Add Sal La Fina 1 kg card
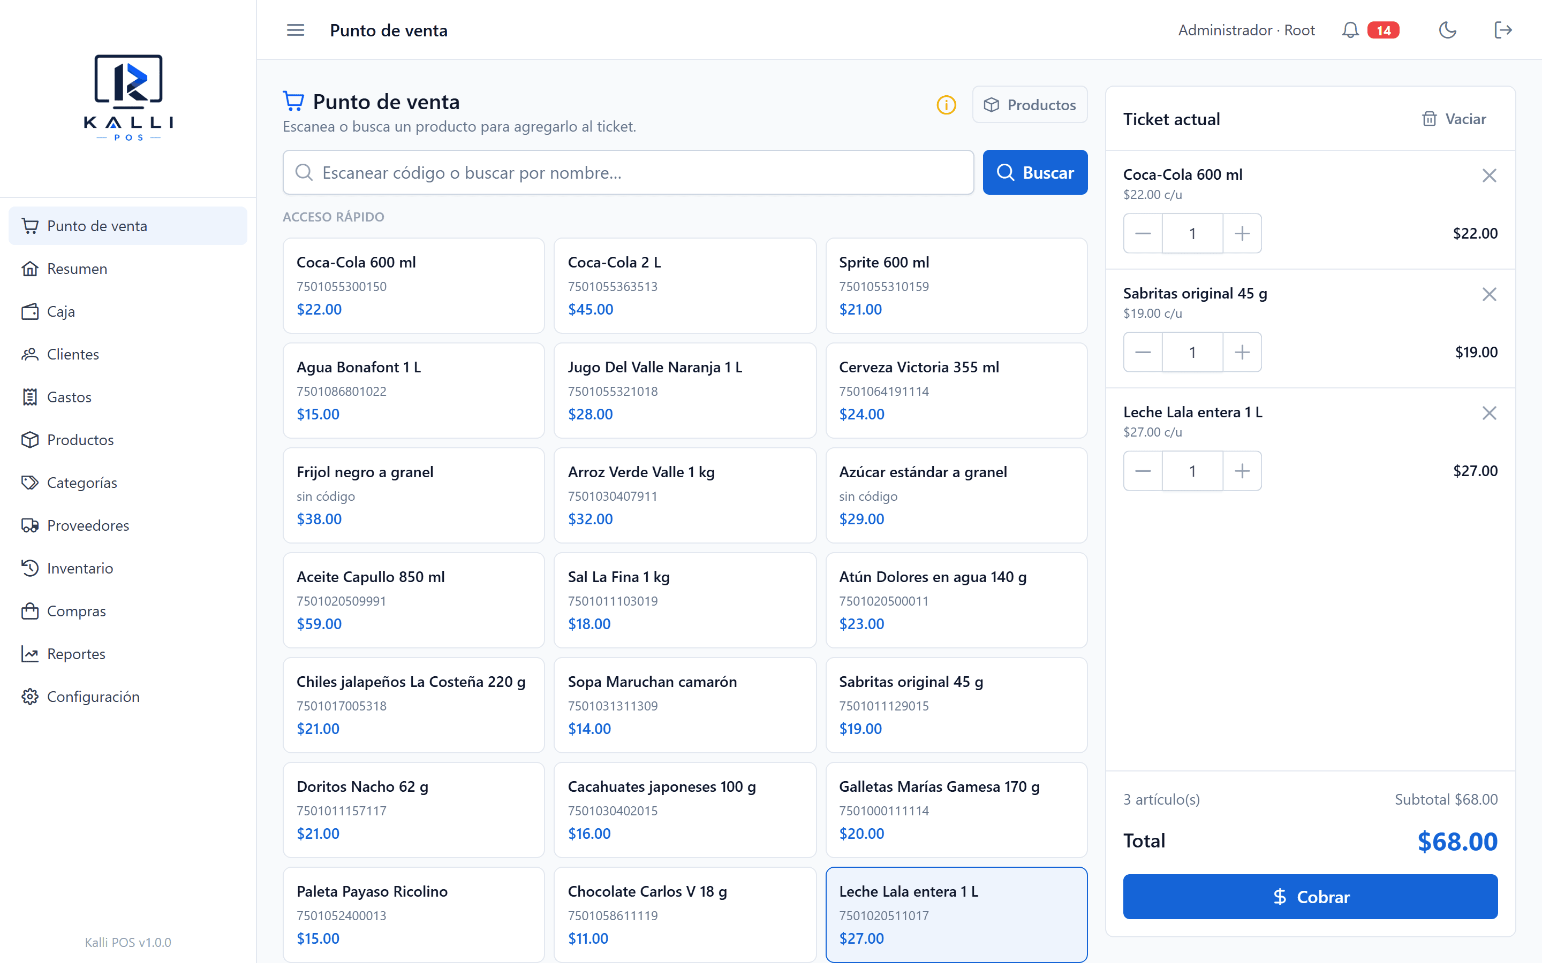 [685, 600]
